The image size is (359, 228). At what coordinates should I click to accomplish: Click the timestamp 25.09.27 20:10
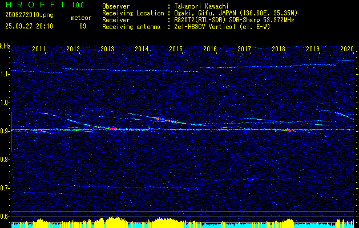(x=29, y=26)
